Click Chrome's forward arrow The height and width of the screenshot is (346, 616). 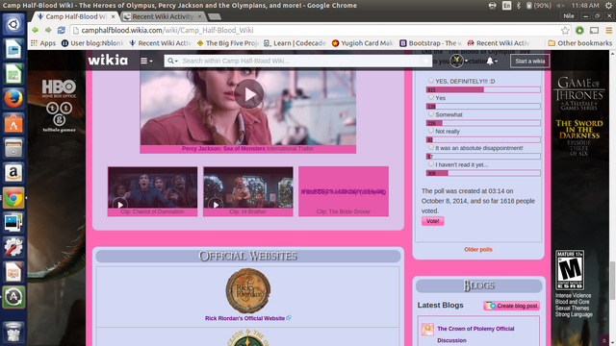tap(48, 30)
